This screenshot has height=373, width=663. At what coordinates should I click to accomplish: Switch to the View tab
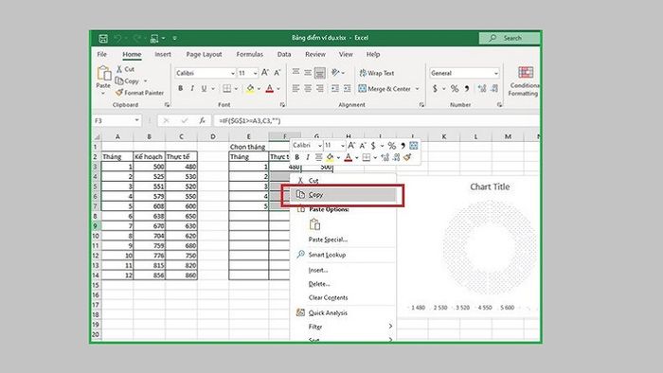coord(346,54)
